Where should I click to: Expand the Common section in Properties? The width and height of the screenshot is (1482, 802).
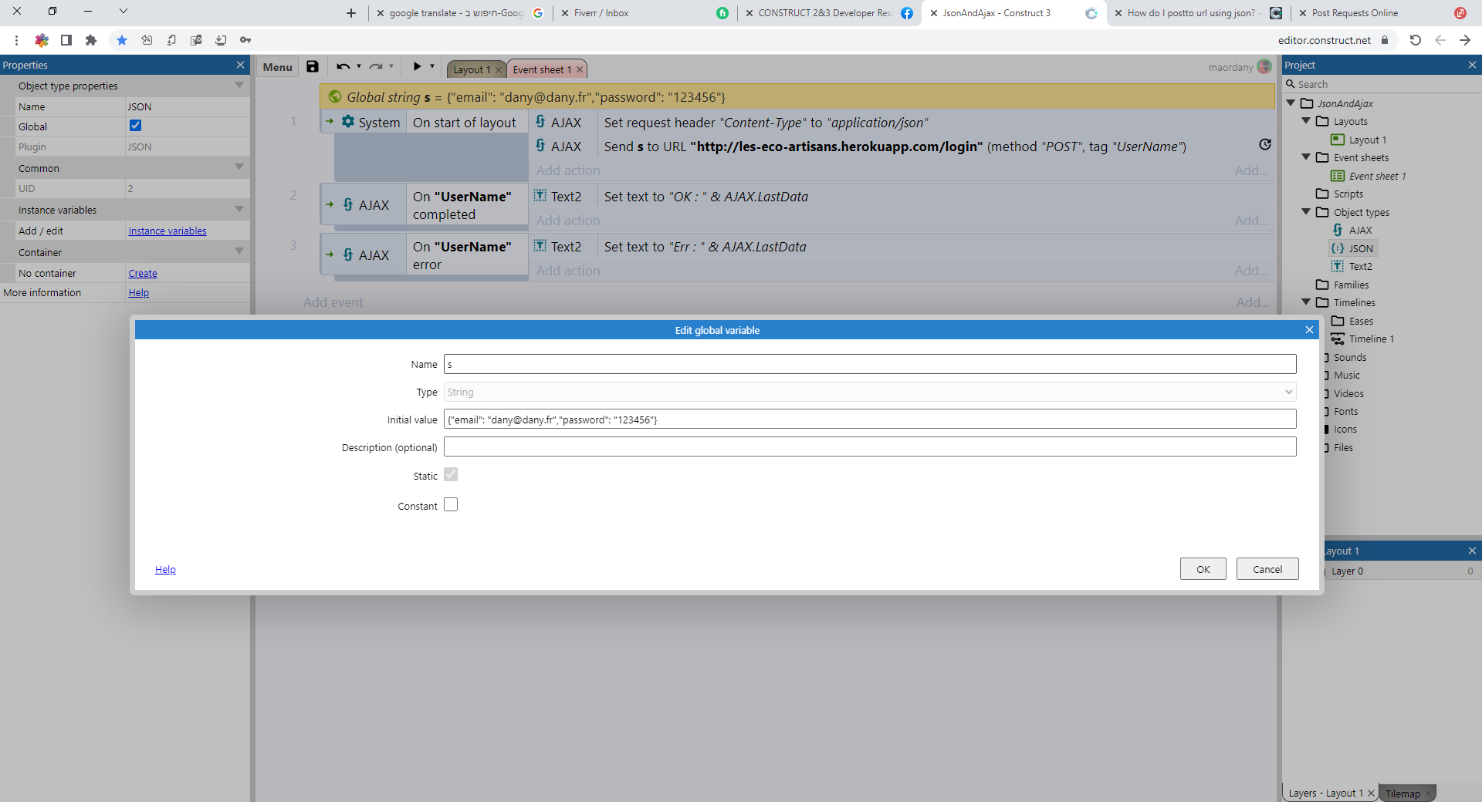pyautogui.click(x=239, y=167)
